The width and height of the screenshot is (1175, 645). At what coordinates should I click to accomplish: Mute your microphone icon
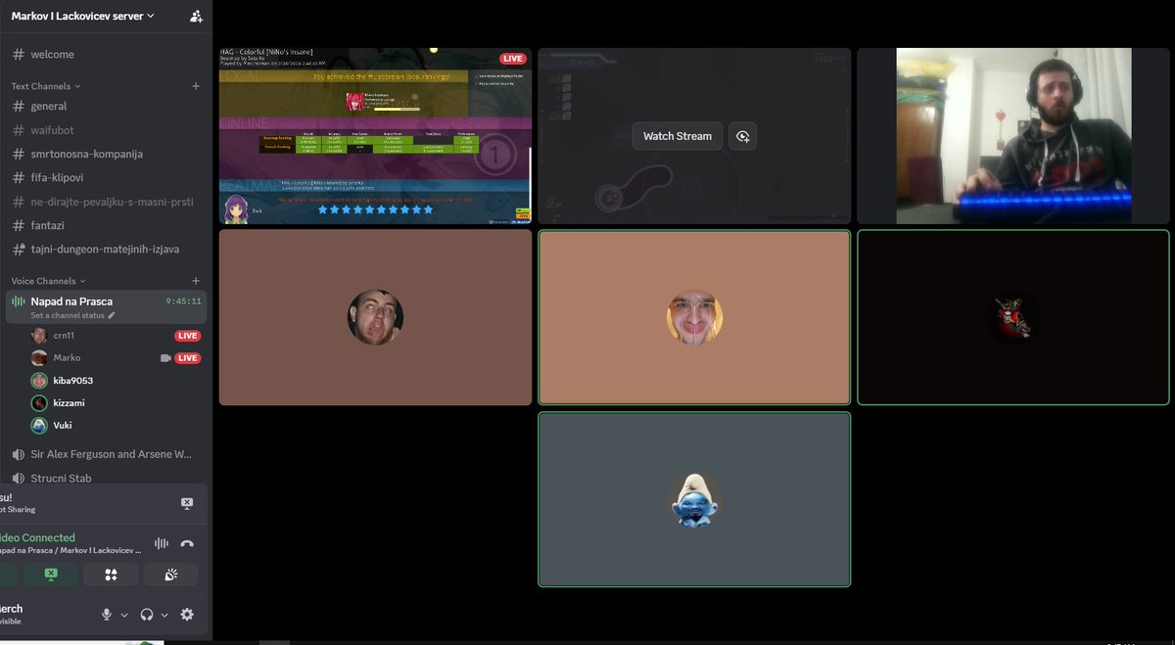pyautogui.click(x=106, y=614)
